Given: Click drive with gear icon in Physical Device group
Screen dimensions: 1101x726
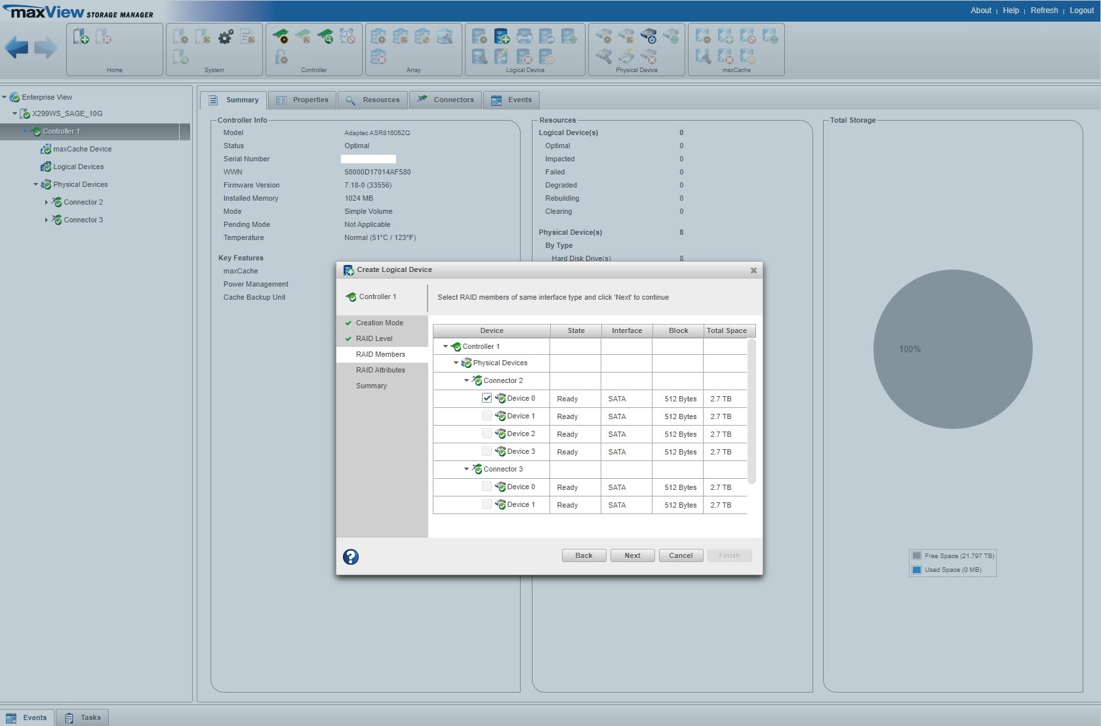Looking at the screenshot, I should point(604,36).
